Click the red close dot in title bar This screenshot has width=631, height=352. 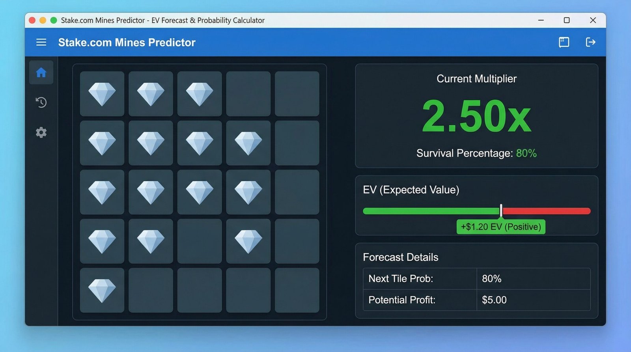click(x=32, y=20)
